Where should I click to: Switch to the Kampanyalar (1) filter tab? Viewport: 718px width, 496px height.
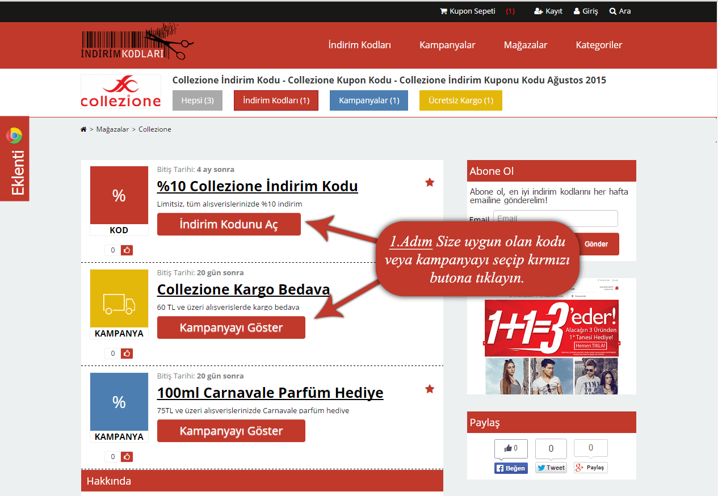[x=369, y=100]
